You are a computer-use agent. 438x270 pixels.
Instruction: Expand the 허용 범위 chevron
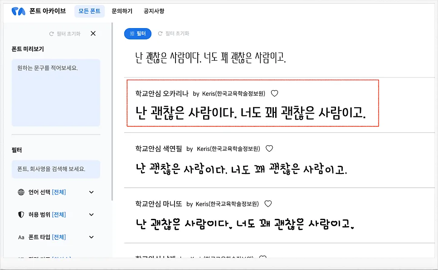point(91,215)
